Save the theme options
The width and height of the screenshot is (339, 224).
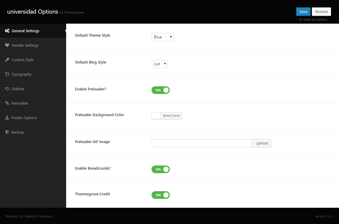click(x=303, y=12)
